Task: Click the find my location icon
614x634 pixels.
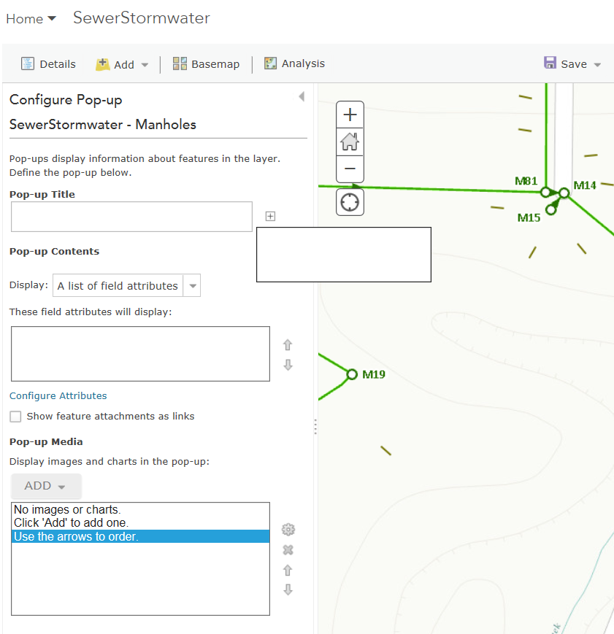Action: click(350, 202)
